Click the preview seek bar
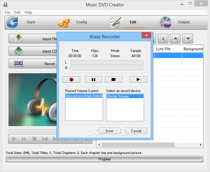210x172 pixels. 33,131
